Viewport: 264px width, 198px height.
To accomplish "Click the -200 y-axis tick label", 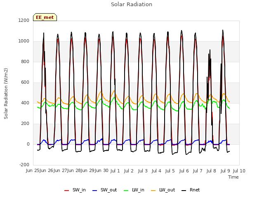I will pos(24,165).
